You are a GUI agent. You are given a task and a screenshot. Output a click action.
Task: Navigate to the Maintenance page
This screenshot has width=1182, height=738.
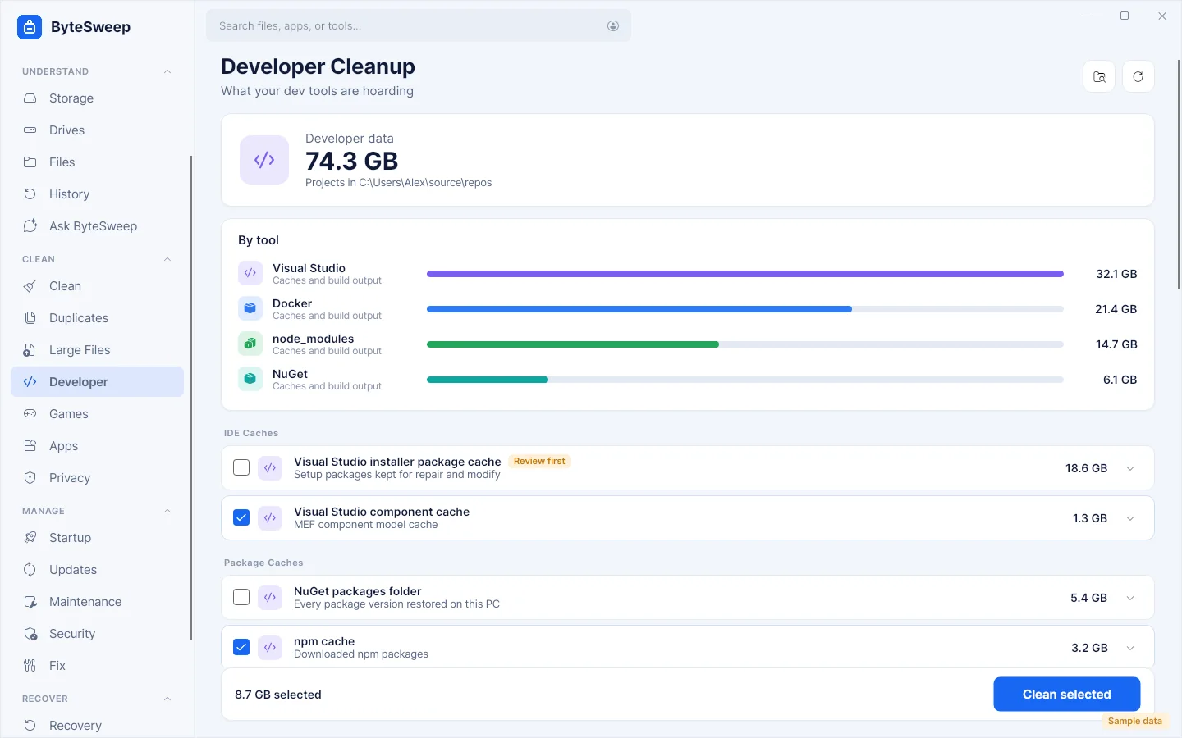coord(97,602)
